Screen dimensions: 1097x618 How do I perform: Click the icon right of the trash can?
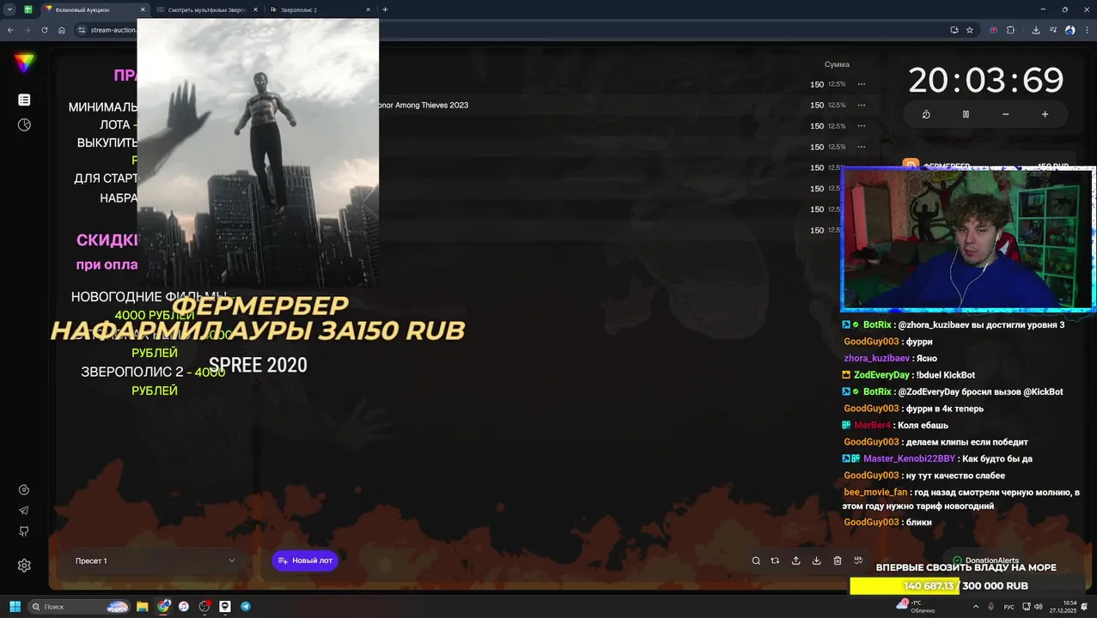pos(858,560)
